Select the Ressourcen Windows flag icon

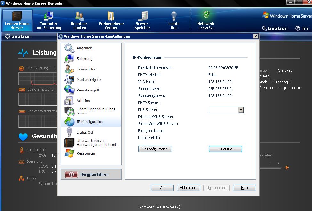(69, 153)
